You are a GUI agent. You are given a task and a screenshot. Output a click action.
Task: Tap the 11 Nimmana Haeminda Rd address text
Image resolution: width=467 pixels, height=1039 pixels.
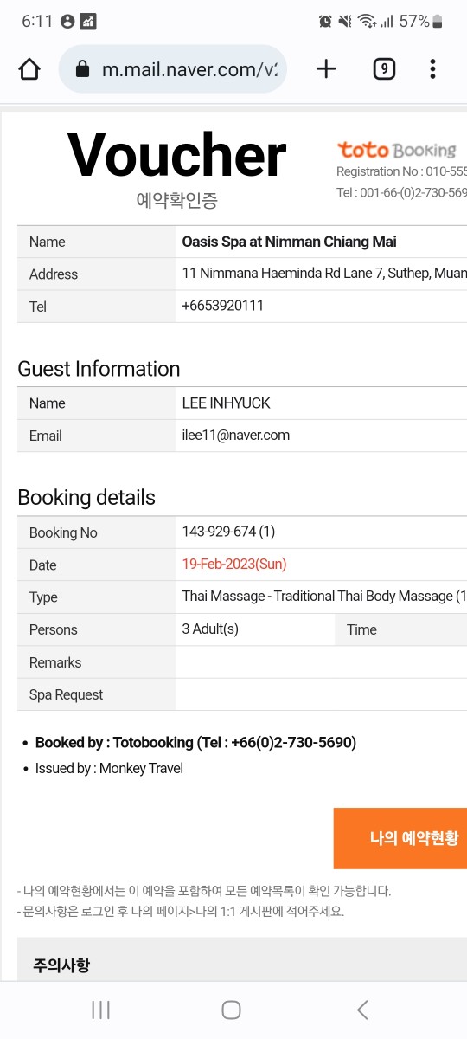(x=324, y=274)
